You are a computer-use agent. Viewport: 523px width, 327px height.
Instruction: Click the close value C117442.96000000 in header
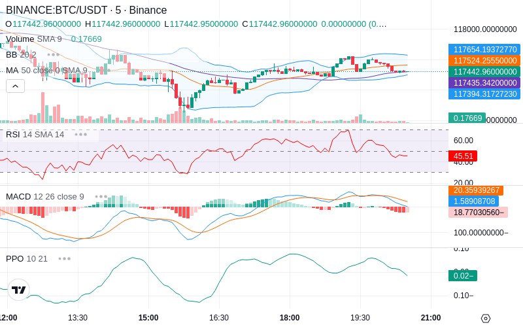pyautogui.click(x=280, y=24)
